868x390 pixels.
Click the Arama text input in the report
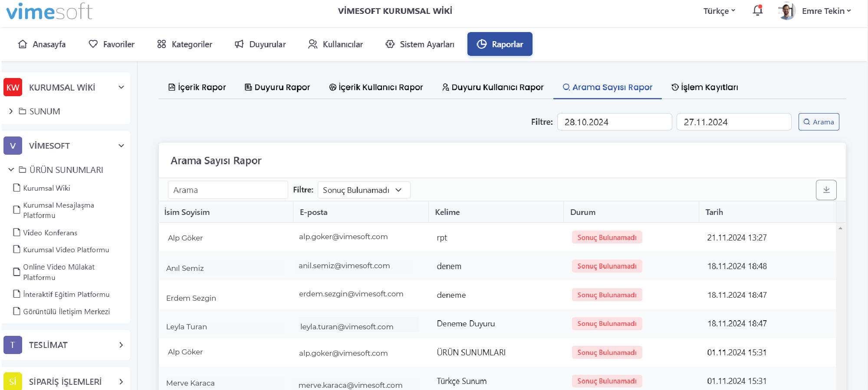[x=228, y=190]
